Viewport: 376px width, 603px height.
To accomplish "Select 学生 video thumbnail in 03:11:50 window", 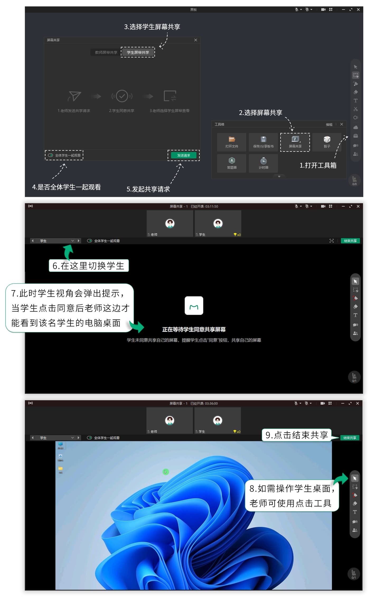I will [x=218, y=223].
